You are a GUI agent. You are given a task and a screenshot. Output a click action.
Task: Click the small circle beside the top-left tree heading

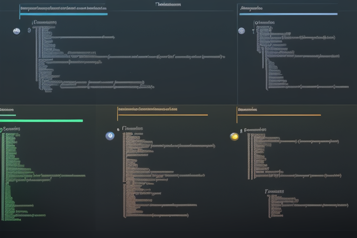pos(29,30)
